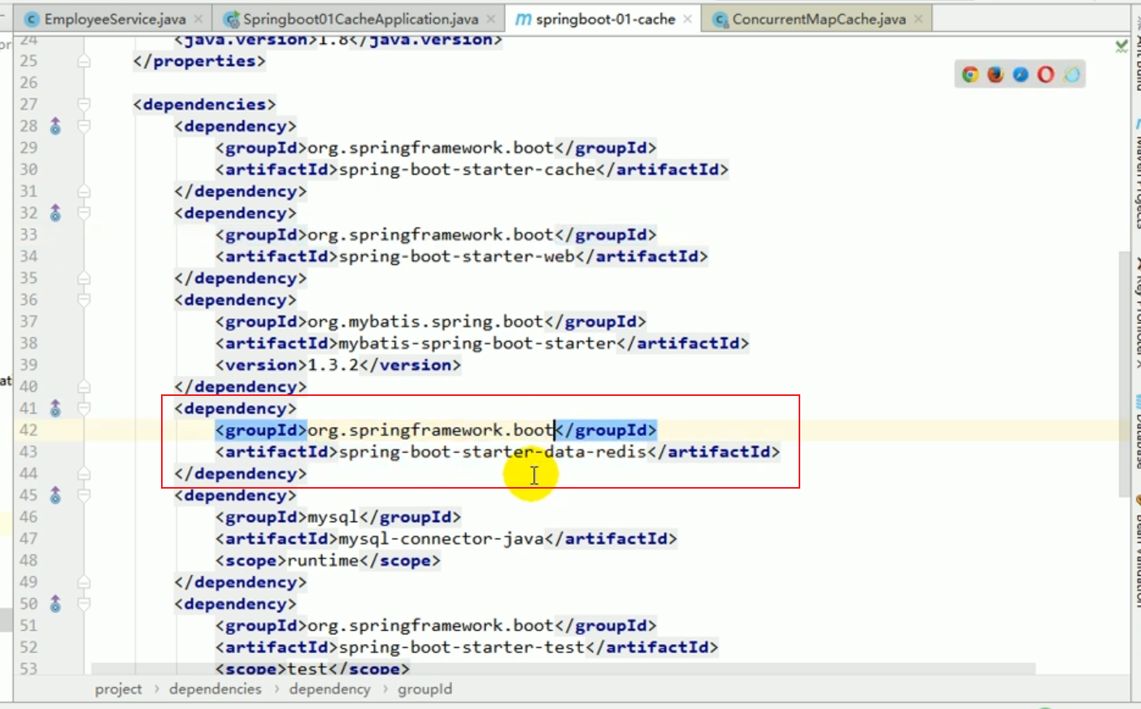Close the EmployeeService.java tab
Image resolution: width=1141 pixels, height=709 pixels.
pyautogui.click(x=198, y=19)
